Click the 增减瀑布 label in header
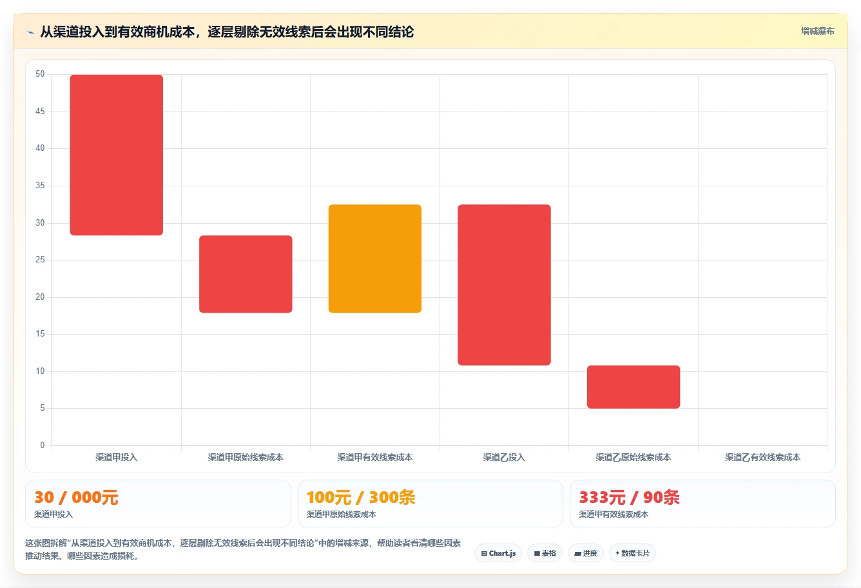The width and height of the screenshot is (861, 588). click(817, 31)
